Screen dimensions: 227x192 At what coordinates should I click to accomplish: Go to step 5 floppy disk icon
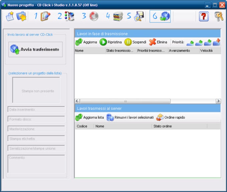point(139,16)
